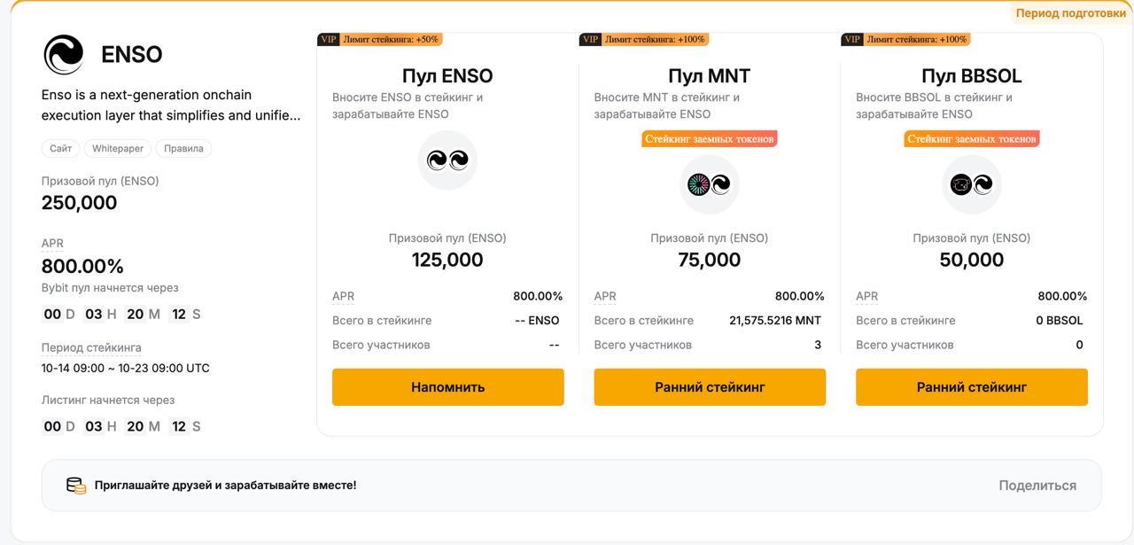Click the ENSO pool token pair icon
Viewport: 1134px width, 545px height.
pyautogui.click(x=447, y=160)
